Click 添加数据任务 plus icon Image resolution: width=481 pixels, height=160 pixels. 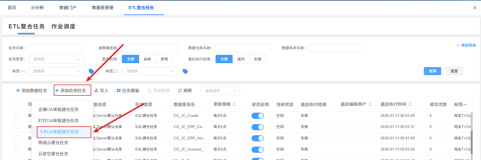[x=18, y=90]
